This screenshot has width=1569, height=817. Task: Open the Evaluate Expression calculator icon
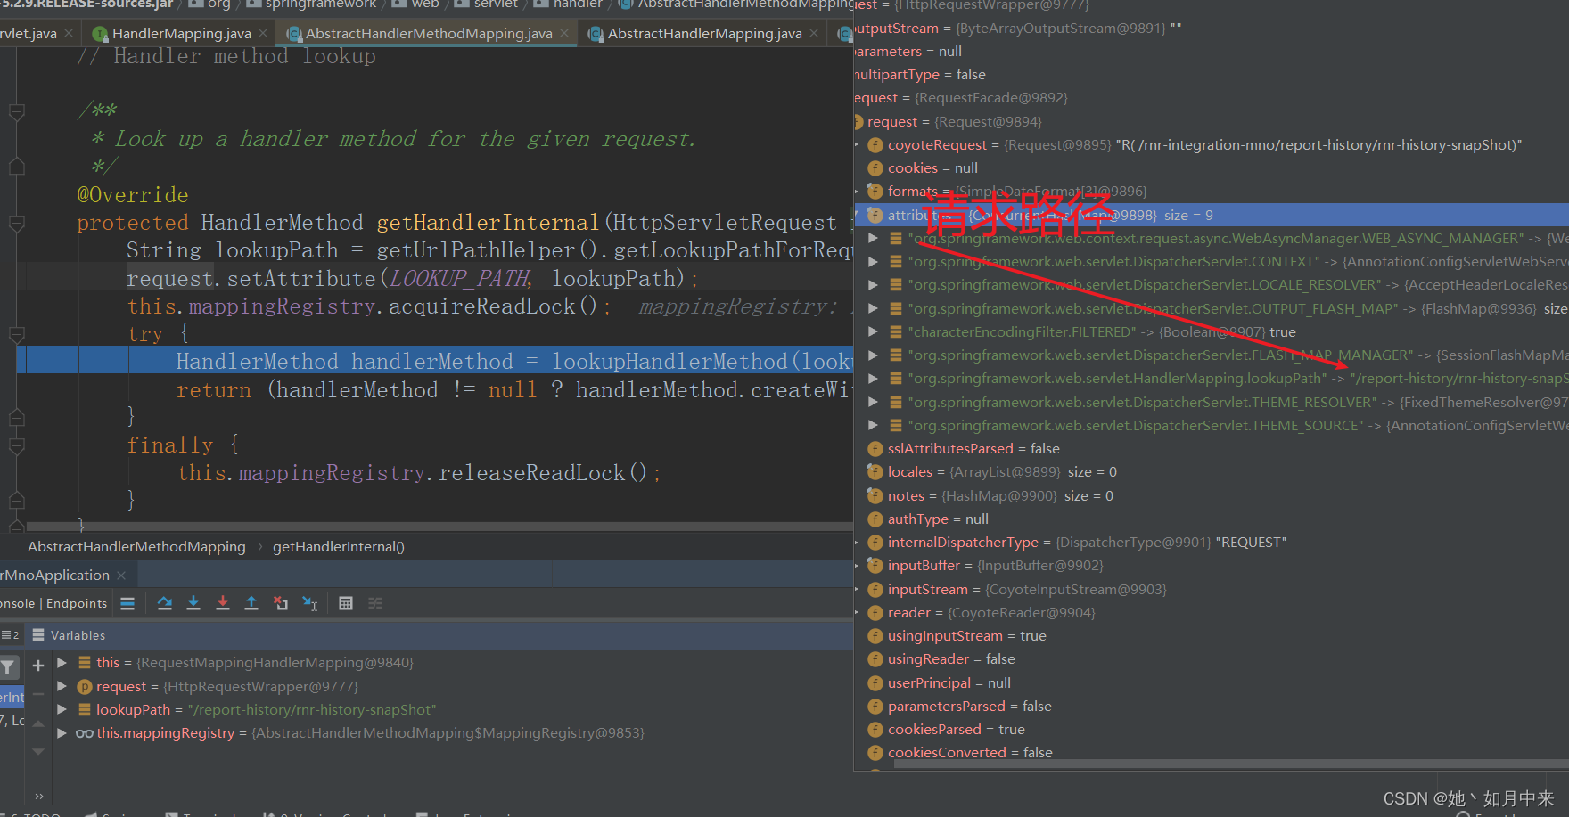pyautogui.click(x=346, y=603)
